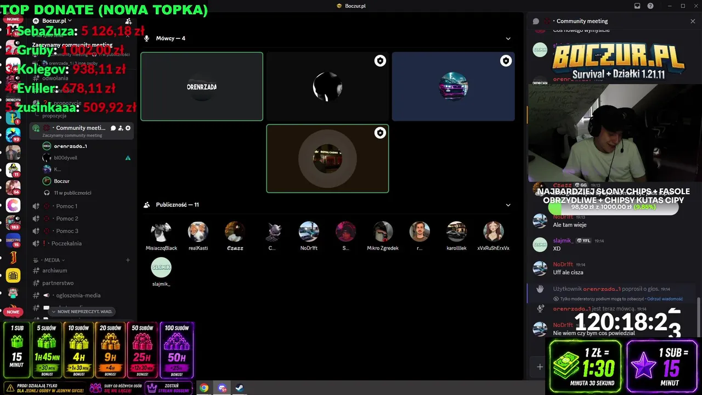The height and width of the screenshot is (395, 702).
Task: Open Google Chrome from the taskbar
Action: click(204, 388)
